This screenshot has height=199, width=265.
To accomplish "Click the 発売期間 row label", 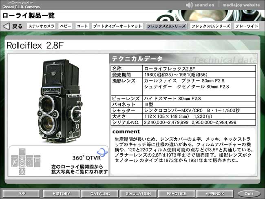I will (121, 75).
